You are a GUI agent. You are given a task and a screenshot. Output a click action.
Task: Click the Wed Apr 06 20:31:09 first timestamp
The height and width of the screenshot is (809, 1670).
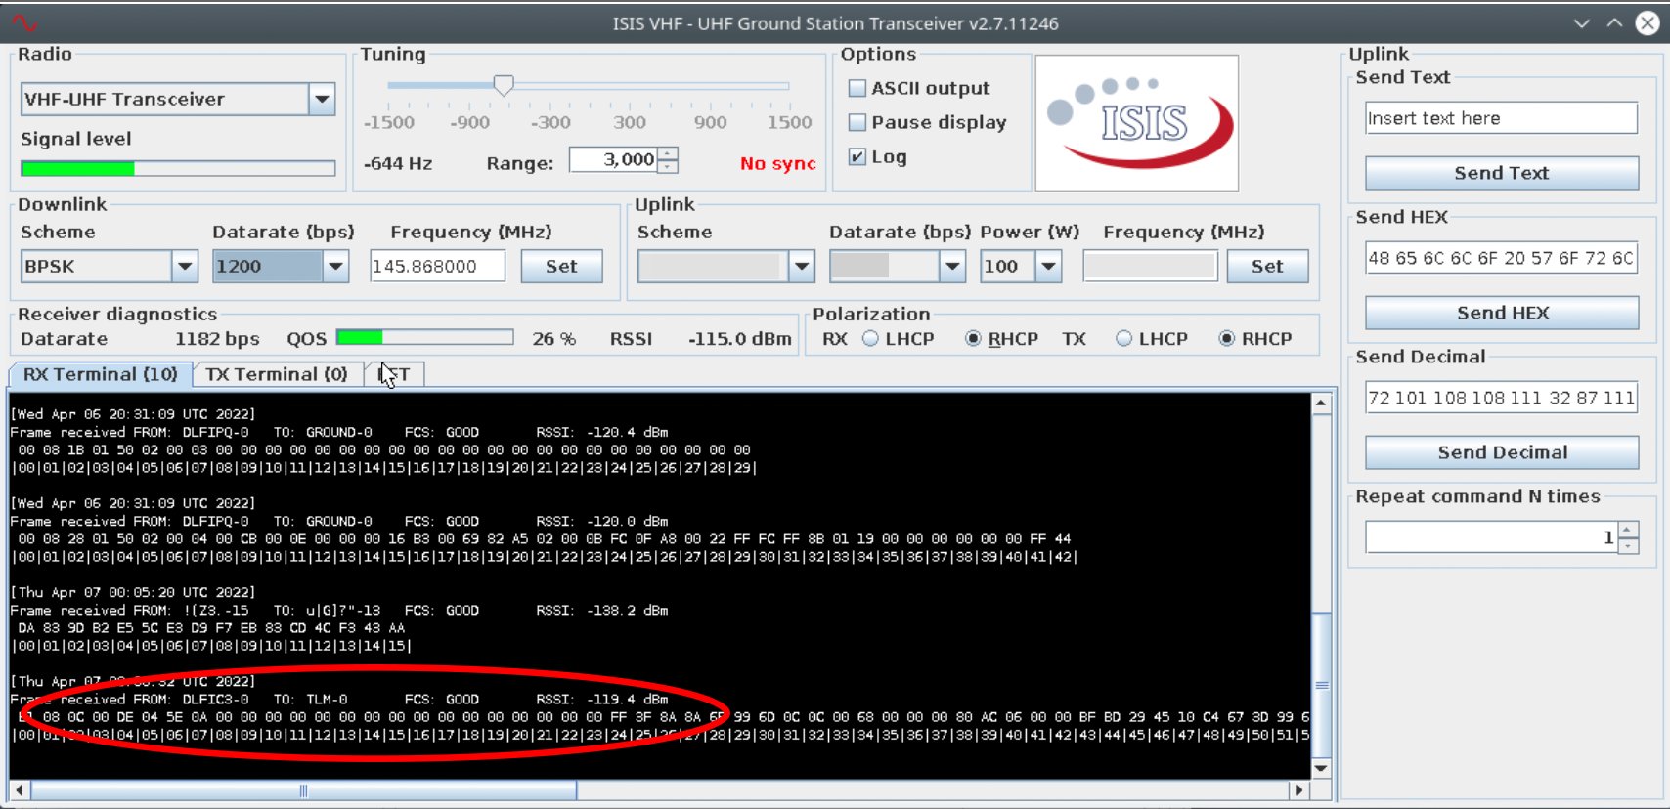[133, 414]
